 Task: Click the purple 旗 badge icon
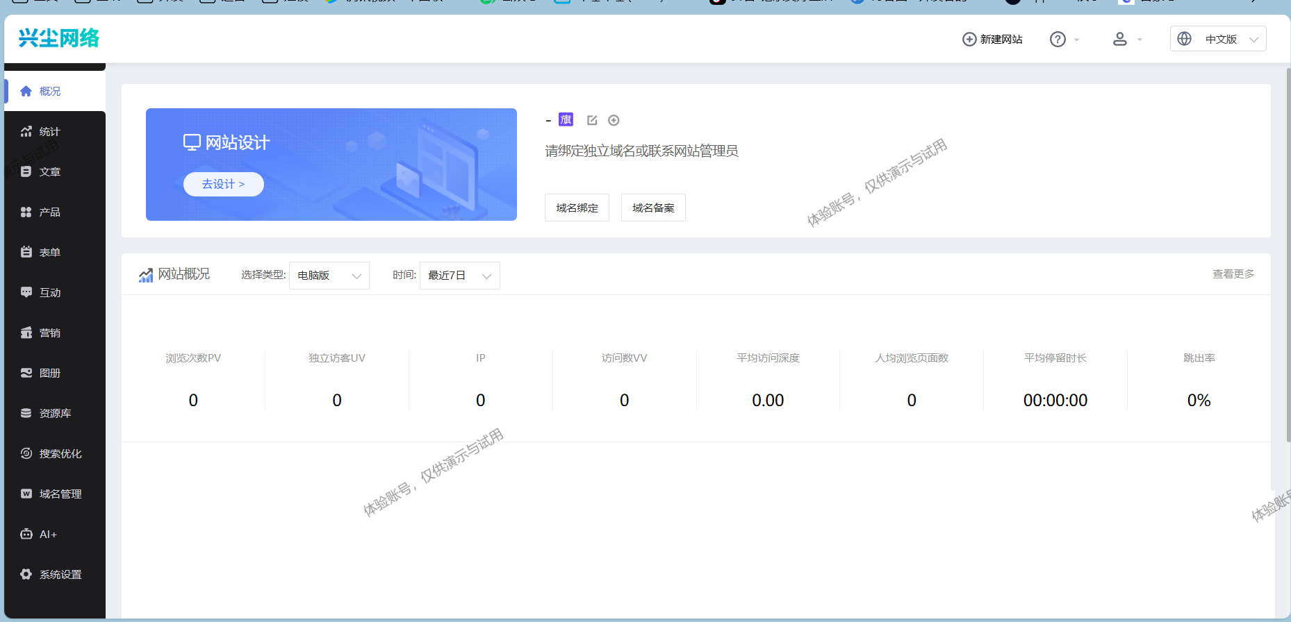coord(566,119)
